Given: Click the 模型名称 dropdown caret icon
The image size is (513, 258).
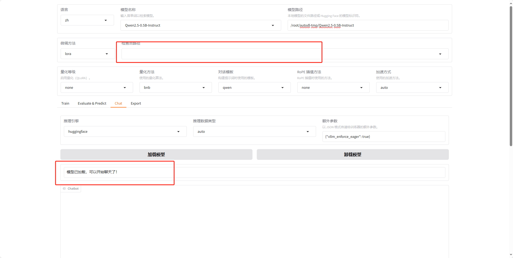Looking at the screenshot, I should [273, 26].
